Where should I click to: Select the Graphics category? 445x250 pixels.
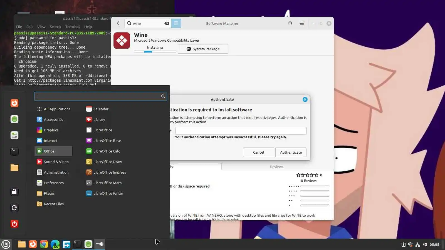tap(53, 130)
